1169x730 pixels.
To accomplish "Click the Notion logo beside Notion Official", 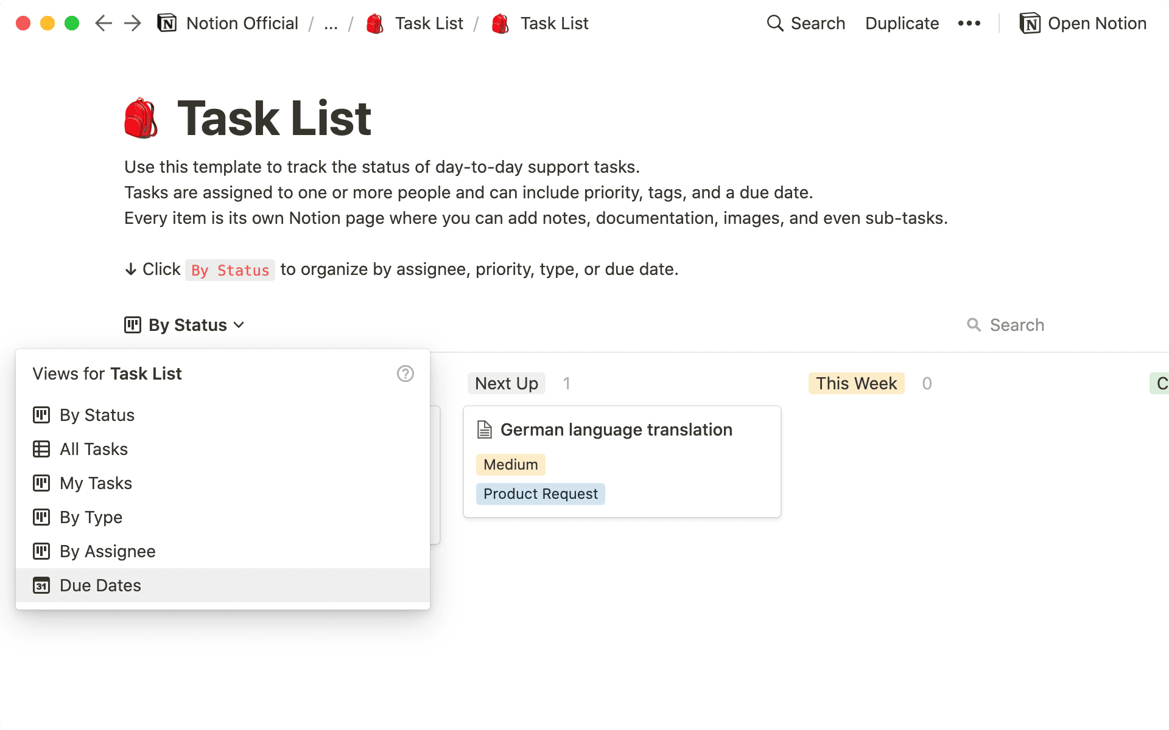I will coord(167,23).
